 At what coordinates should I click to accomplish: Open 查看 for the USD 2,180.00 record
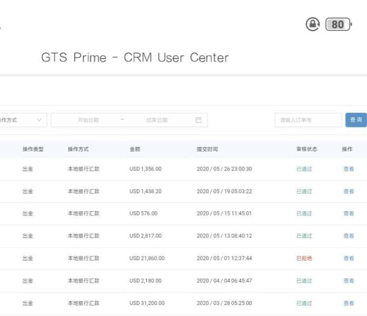[x=349, y=281]
